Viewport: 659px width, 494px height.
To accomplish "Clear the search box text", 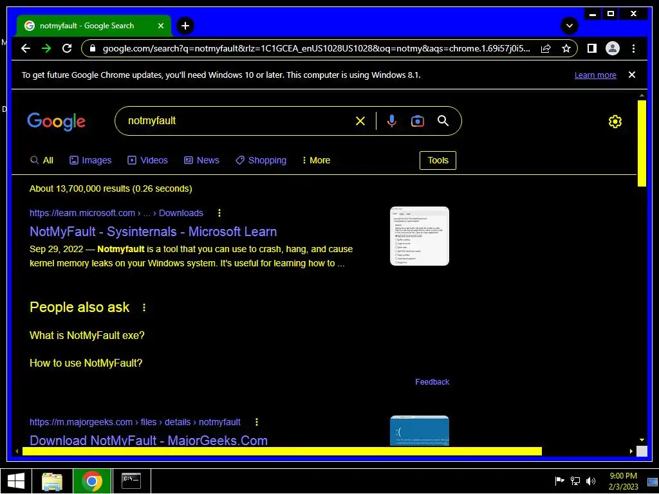I will click(360, 121).
